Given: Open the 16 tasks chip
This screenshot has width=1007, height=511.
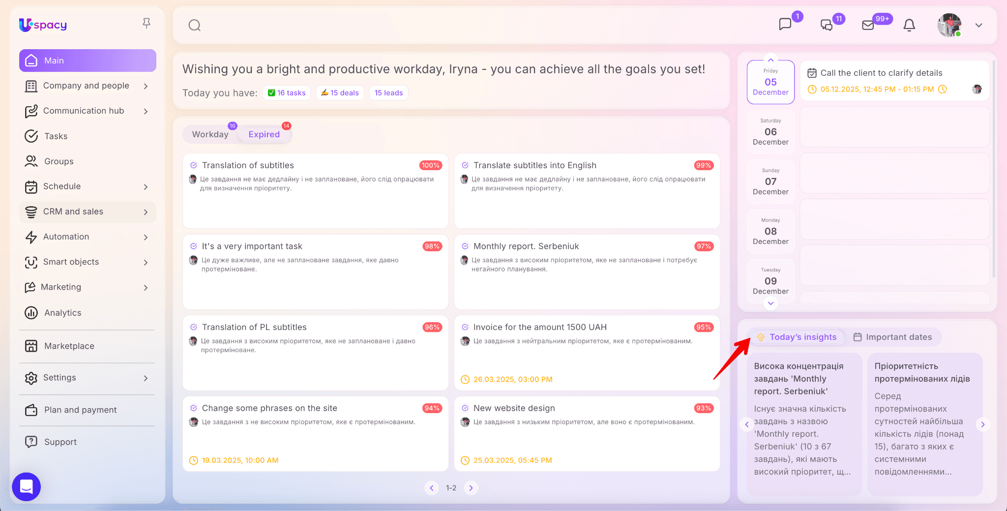Looking at the screenshot, I should [287, 93].
